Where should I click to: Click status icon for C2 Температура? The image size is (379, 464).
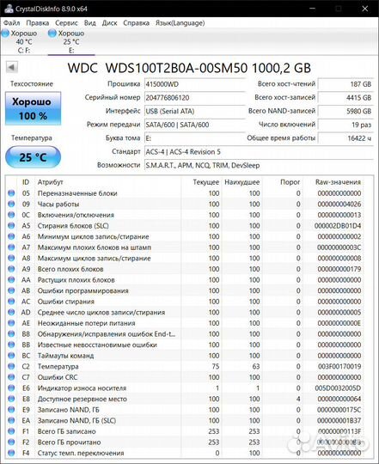(11, 366)
